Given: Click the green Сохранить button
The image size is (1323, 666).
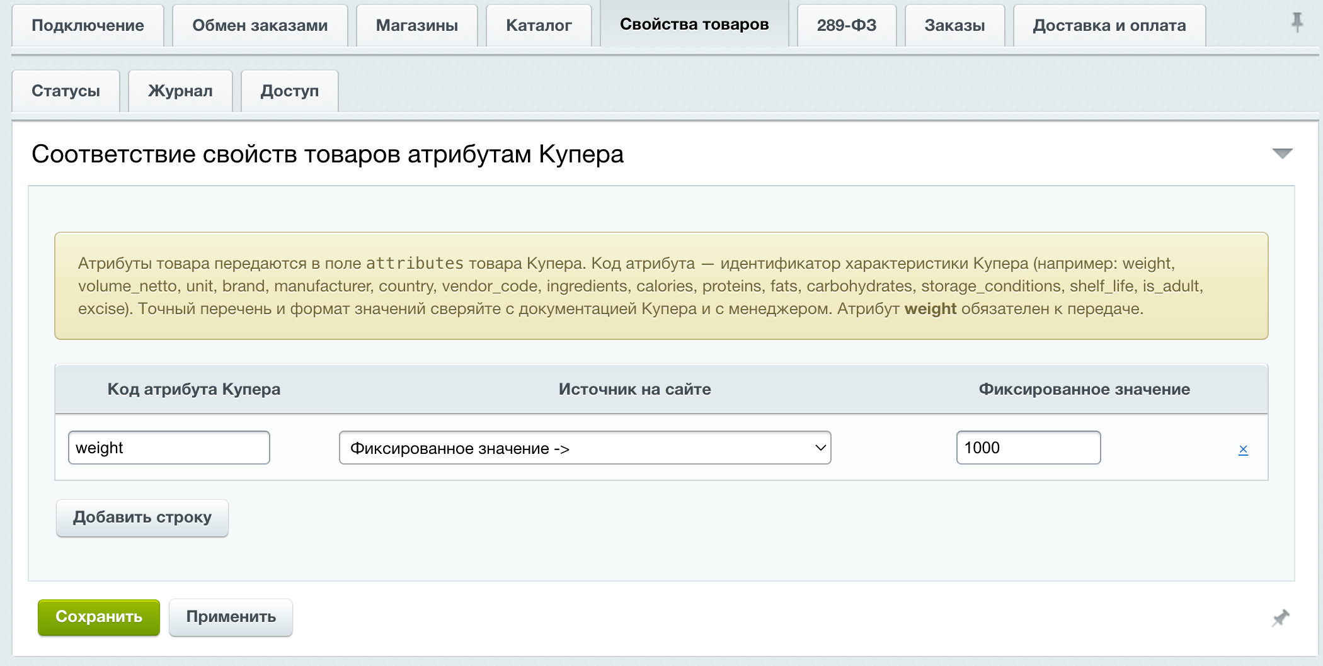Looking at the screenshot, I should [99, 617].
